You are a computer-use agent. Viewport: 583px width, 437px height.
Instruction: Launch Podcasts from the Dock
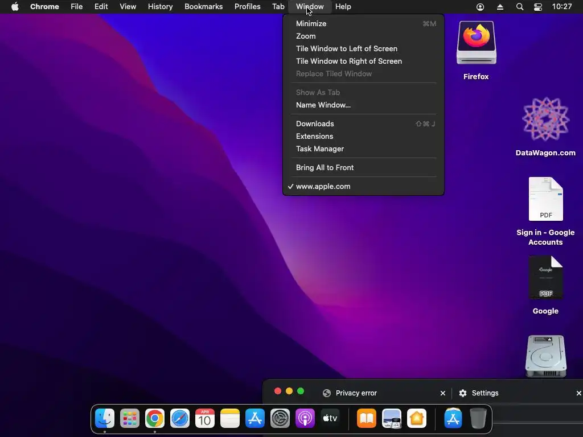[305, 418]
